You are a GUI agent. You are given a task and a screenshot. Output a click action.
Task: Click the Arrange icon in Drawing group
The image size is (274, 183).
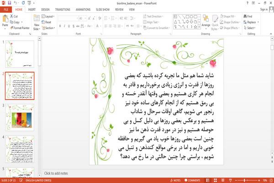[206, 19]
